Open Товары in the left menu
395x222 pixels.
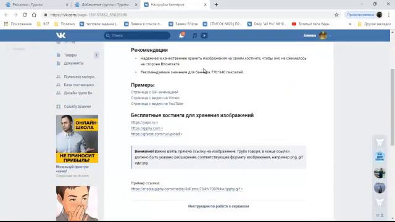70,55
